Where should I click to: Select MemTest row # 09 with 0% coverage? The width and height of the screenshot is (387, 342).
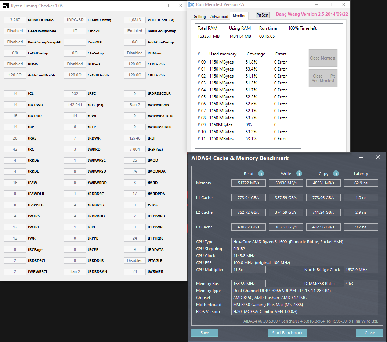click(x=247, y=125)
